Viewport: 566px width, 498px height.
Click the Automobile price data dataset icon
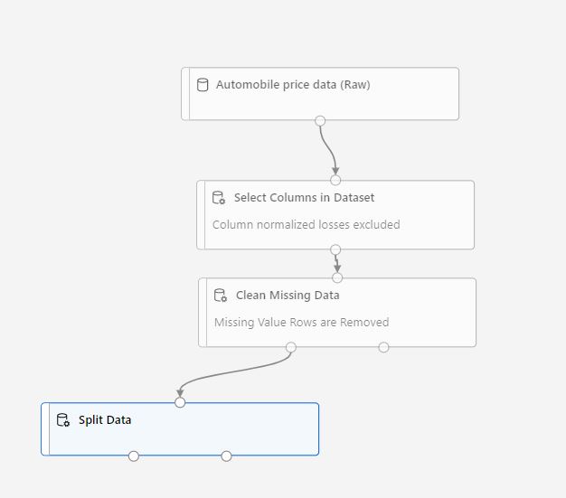point(203,85)
